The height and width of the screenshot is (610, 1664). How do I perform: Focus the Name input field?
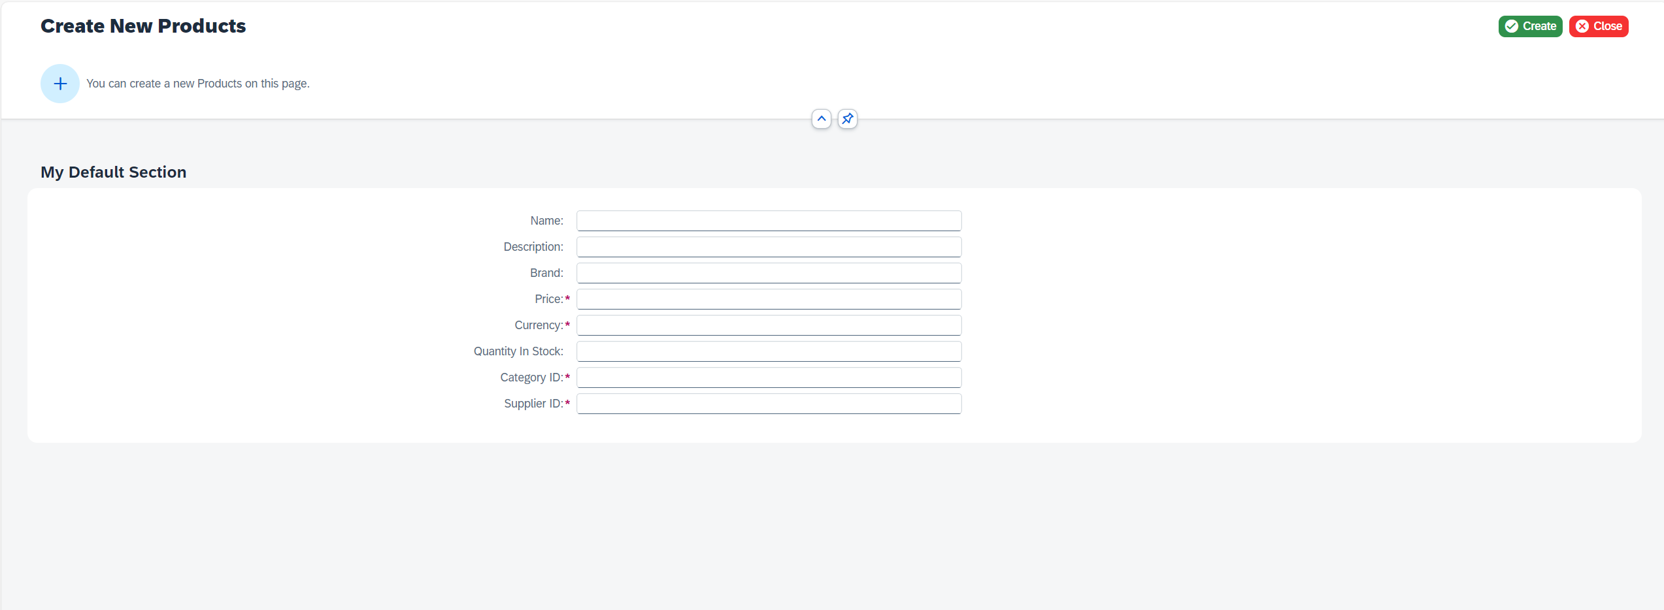click(769, 221)
